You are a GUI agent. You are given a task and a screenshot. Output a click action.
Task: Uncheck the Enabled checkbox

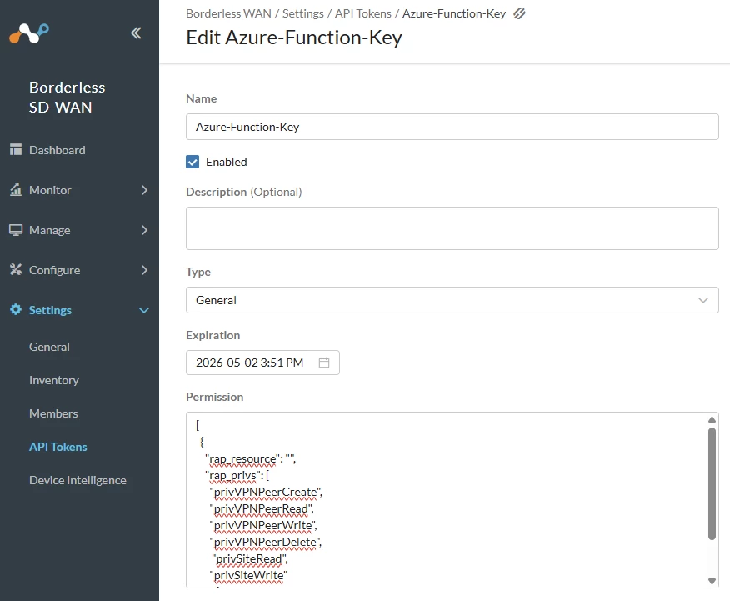point(192,162)
